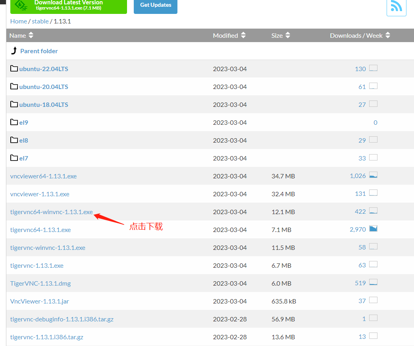
Task: Click the RSS feed icon
Action: 396,7
